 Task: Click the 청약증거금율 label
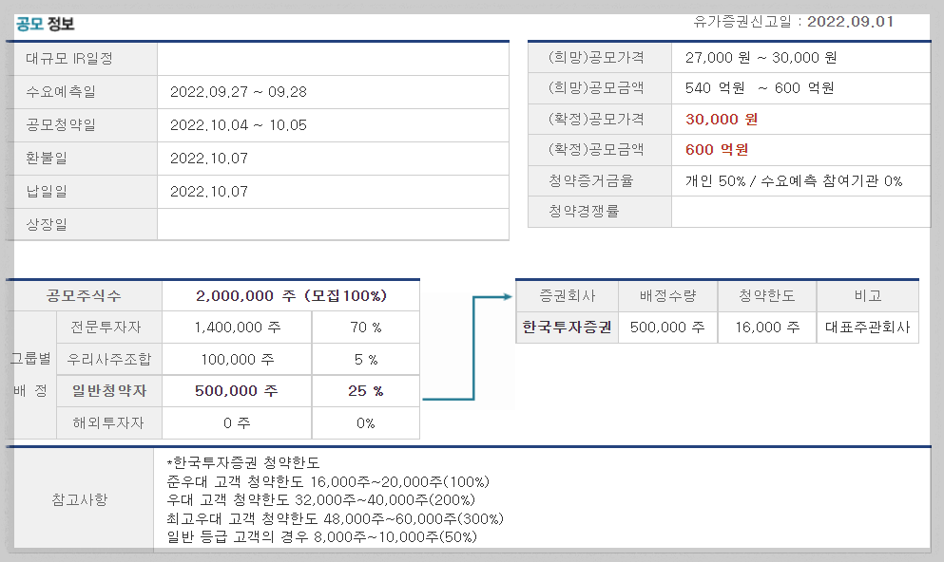click(590, 180)
